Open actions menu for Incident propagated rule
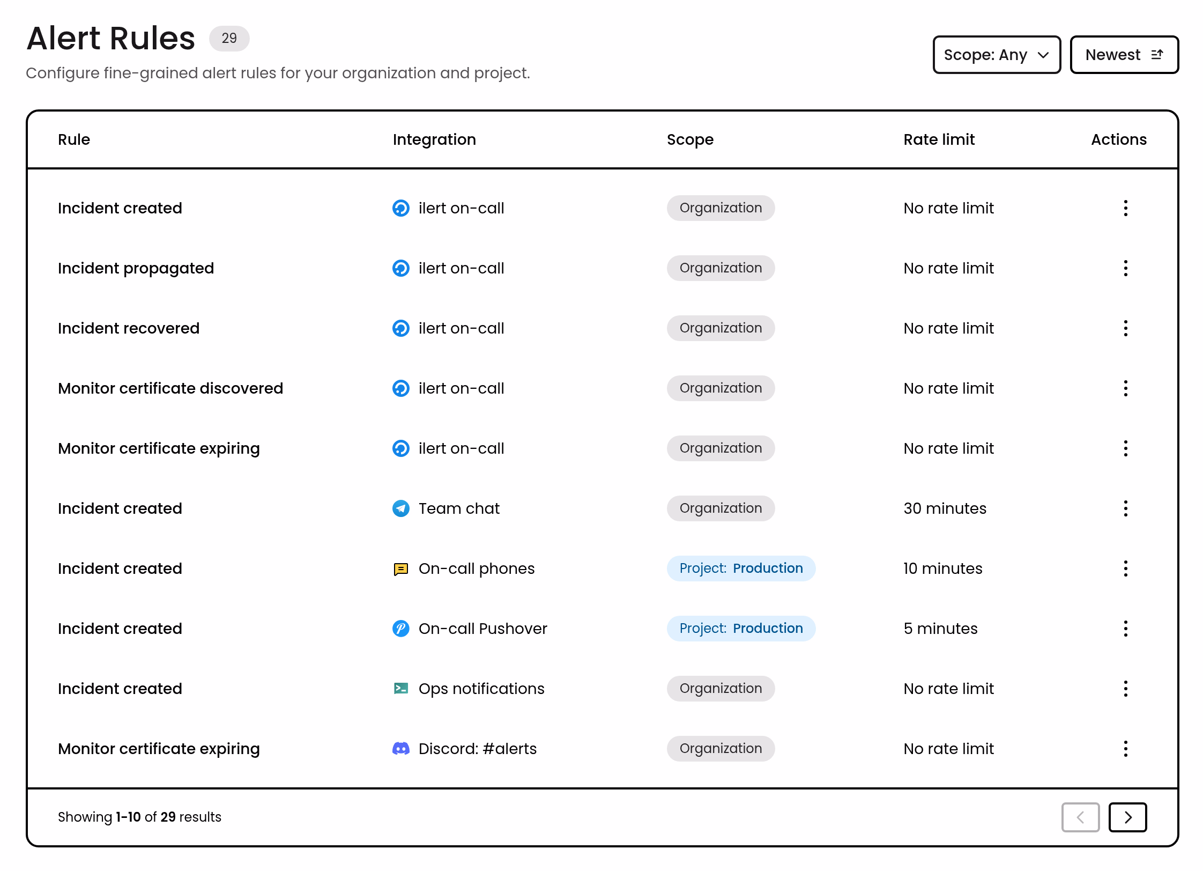Screen dimensions: 1203x871 [1125, 268]
